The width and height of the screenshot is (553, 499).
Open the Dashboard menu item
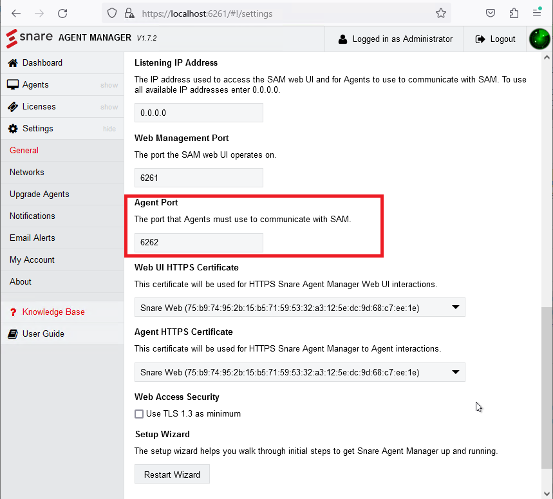pos(62,62)
